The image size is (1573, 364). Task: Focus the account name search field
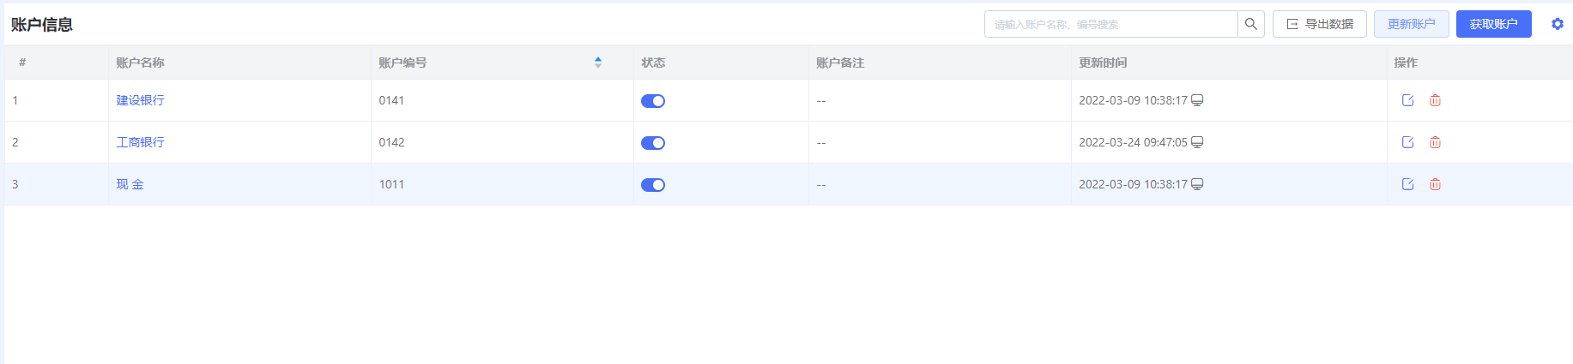click(1111, 24)
